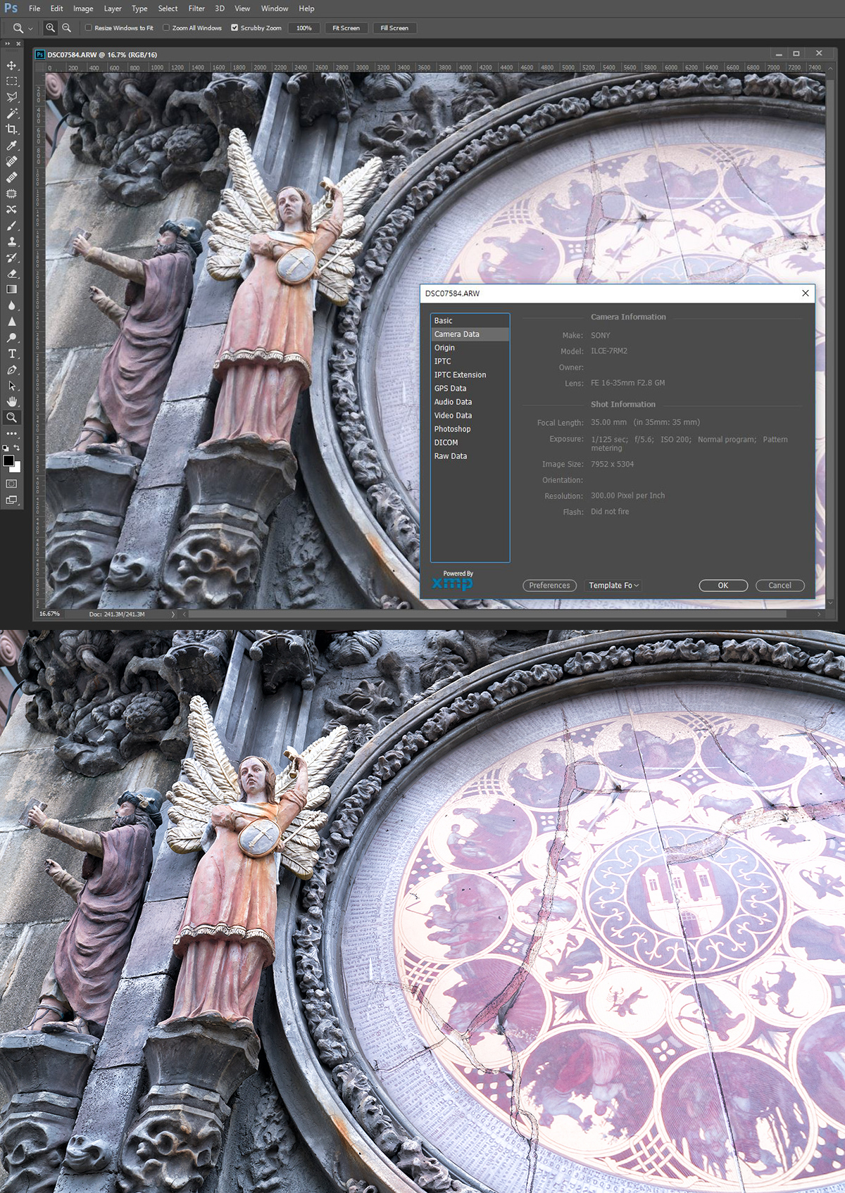Click the Zoom Out icon in options bar
This screenshot has width=845, height=1193.
pos(66,28)
